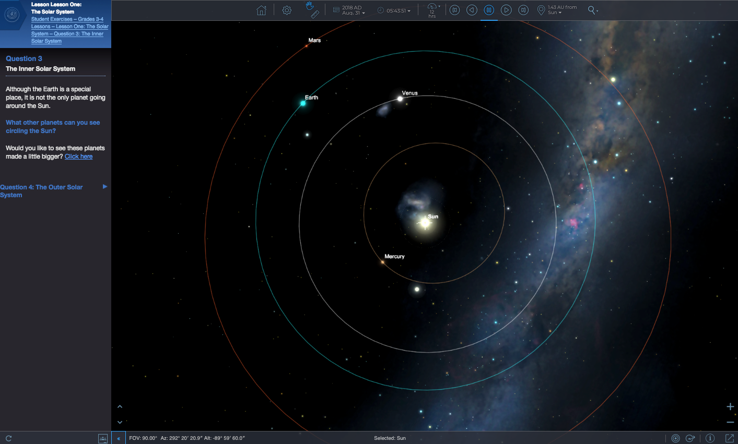Click the Venus planet in the sky view

pos(400,99)
